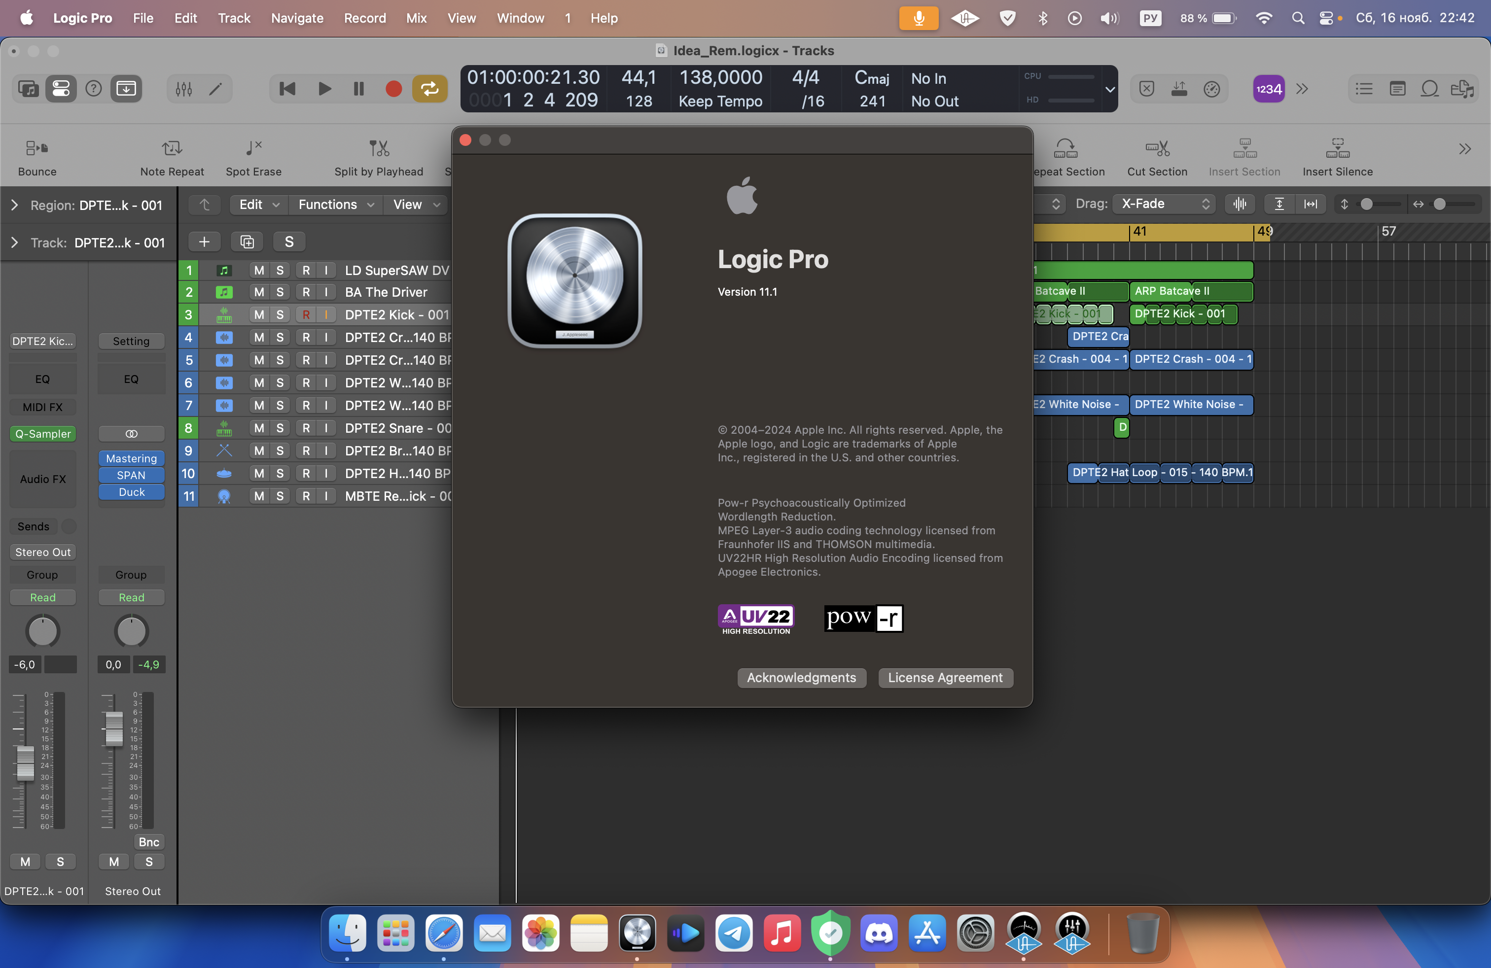Open the View dropdown in Tracks area
This screenshot has height=968, width=1491.
416,204
